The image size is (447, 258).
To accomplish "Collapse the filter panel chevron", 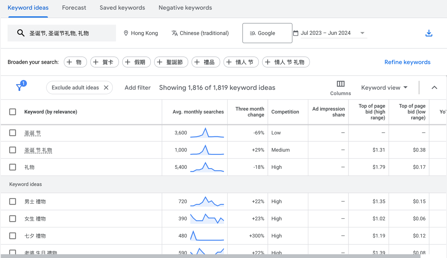I will [x=434, y=88].
